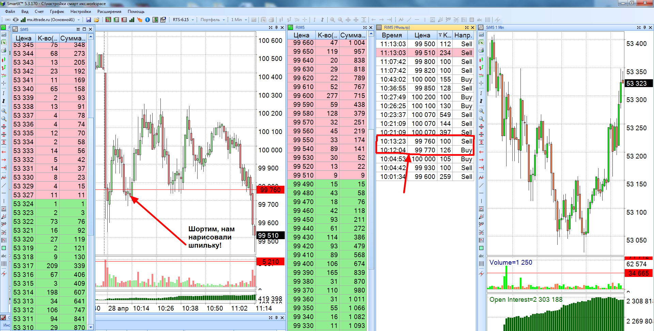Screen dimensions: 654x331
Task: Click the green bar chart icon beside the orange arrow
Action: point(132,20)
